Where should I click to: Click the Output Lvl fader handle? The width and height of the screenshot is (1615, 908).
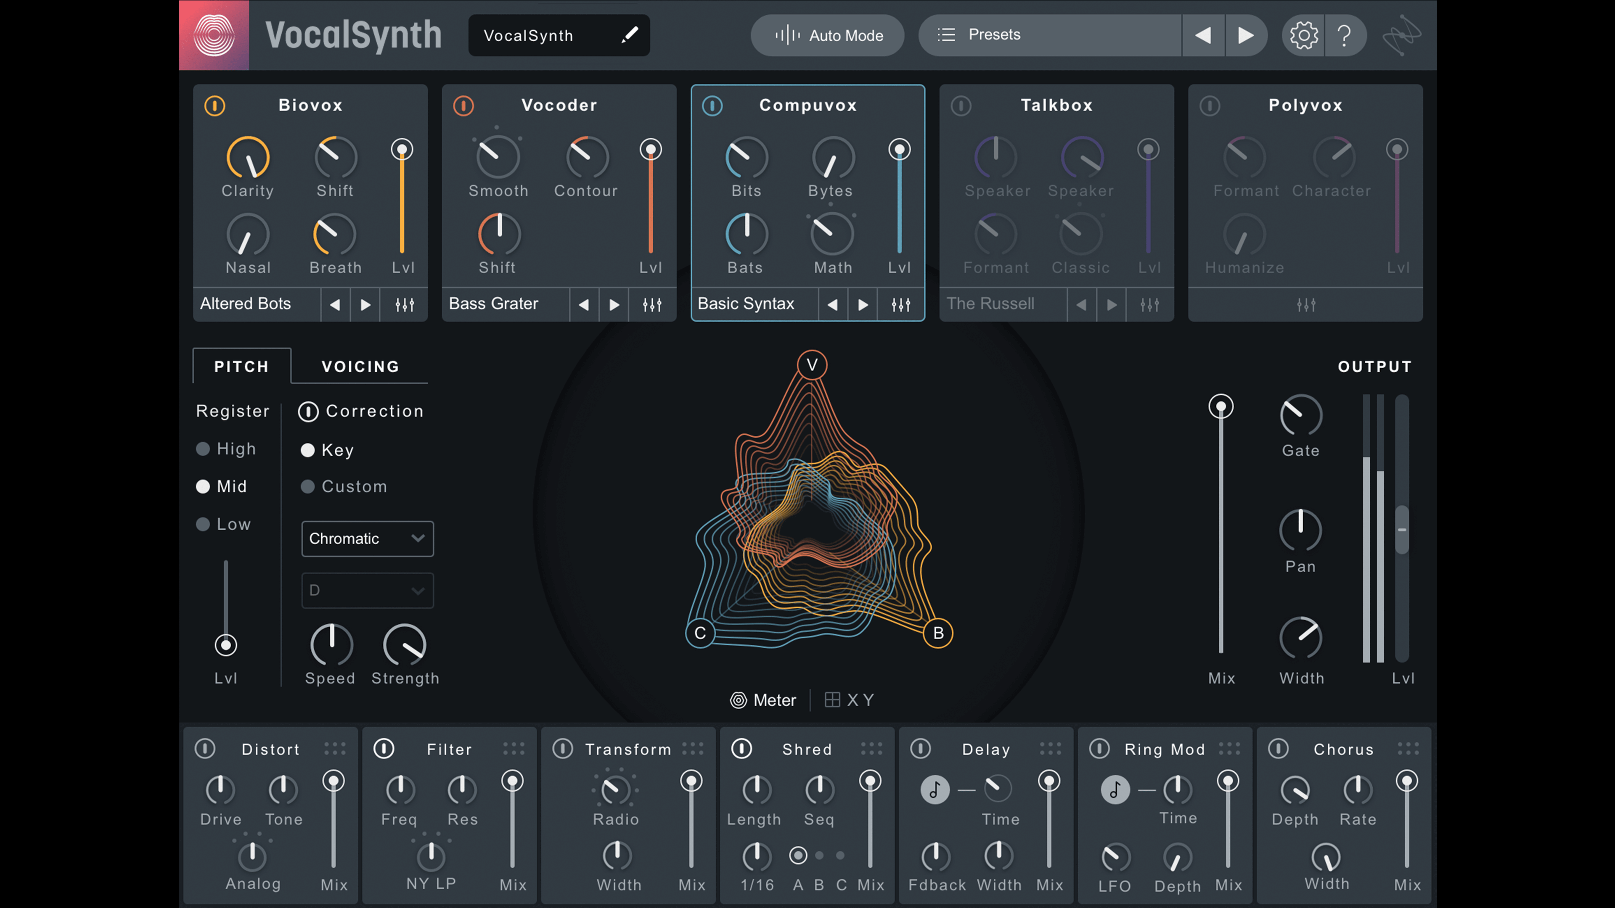(1402, 530)
